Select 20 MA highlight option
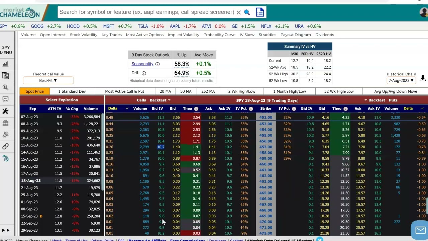The width and height of the screenshot is (428, 241). [165, 91]
